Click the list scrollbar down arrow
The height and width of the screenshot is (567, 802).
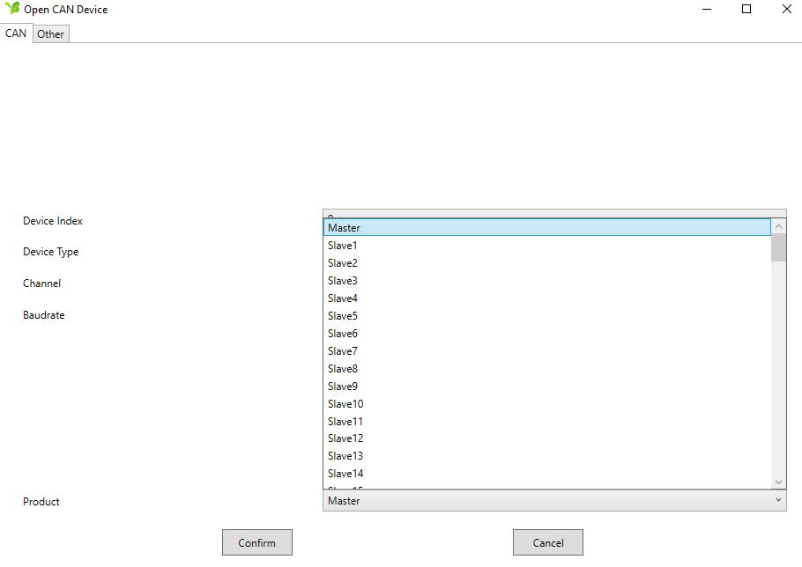point(778,482)
